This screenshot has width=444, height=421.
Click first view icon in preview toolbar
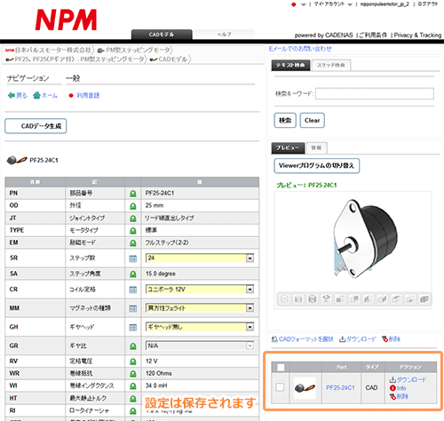(284, 299)
